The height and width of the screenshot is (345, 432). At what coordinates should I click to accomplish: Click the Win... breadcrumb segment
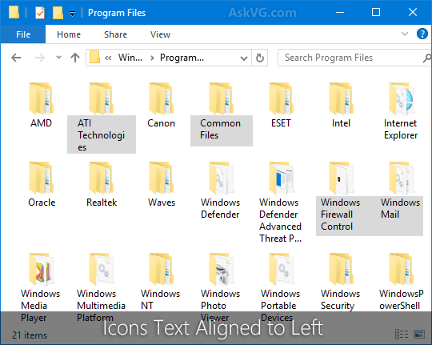coord(130,58)
